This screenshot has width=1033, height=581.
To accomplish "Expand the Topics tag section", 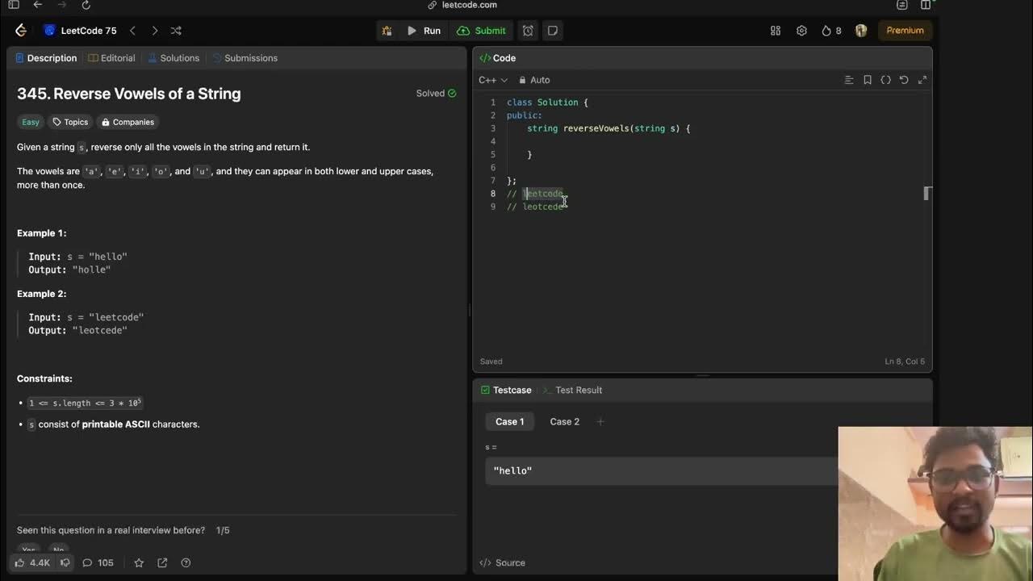I will click(x=70, y=122).
